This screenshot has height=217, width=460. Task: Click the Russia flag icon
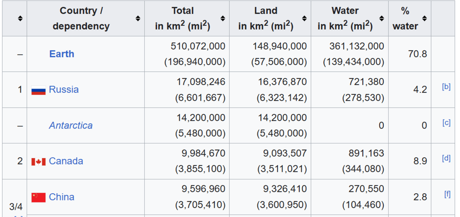[x=39, y=90]
